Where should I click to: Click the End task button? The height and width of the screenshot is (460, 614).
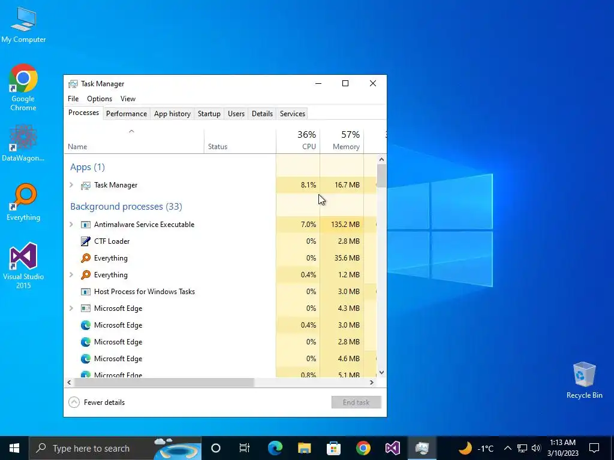coord(356,402)
